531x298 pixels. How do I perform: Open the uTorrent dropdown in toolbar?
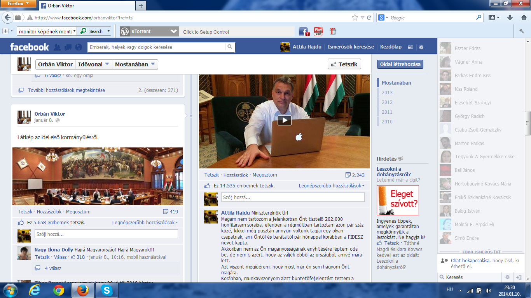point(174,31)
